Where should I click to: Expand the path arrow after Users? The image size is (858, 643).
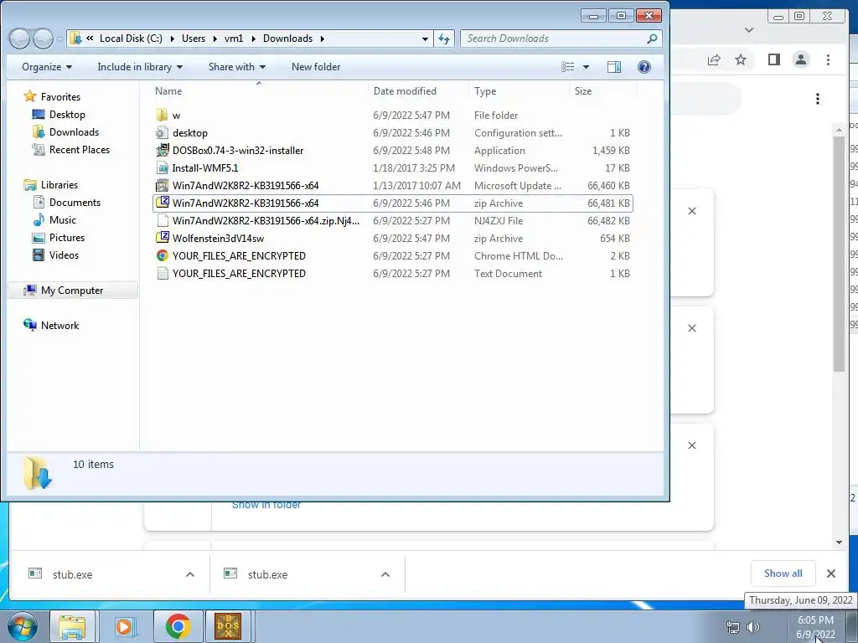[215, 39]
